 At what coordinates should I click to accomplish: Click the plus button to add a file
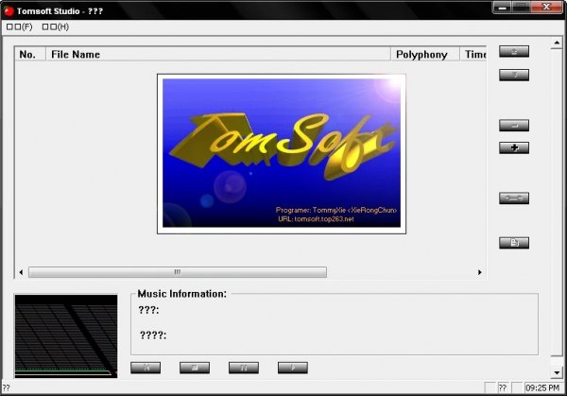(514, 148)
